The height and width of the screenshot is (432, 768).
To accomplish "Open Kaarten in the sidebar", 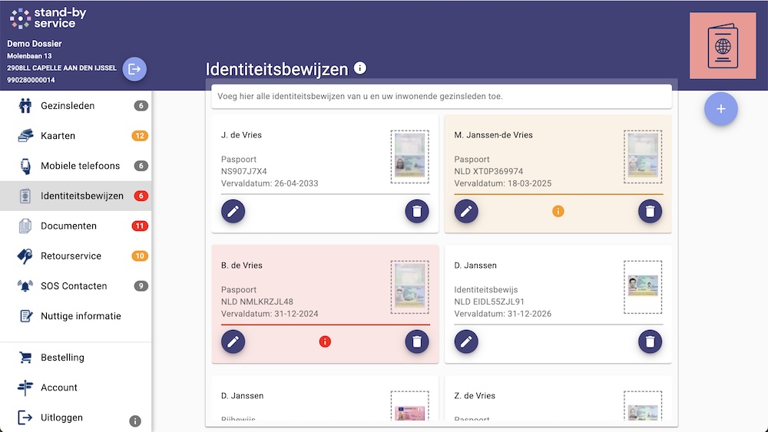I will click(x=76, y=136).
